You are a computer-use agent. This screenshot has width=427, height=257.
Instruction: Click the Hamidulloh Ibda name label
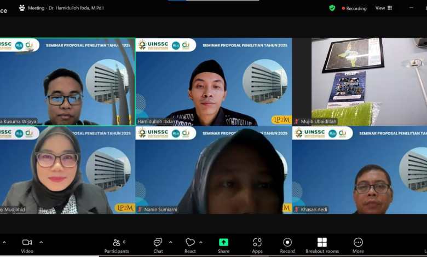[155, 121]
